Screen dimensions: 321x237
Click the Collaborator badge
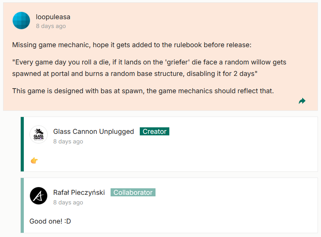click(x=133, y=193)
